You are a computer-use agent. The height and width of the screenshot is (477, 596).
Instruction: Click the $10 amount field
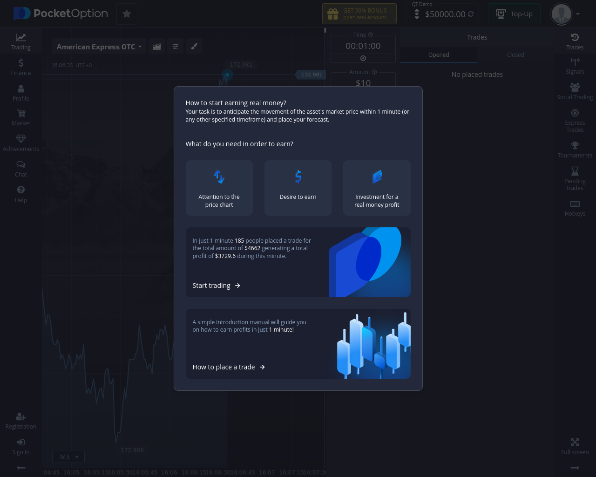[363, 83]
